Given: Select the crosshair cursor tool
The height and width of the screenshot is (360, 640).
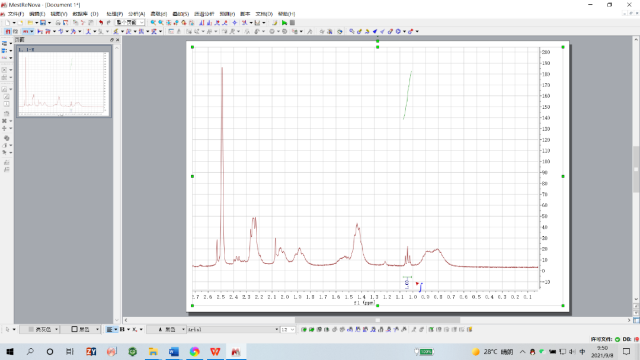Looking at the screenshot, I should (234, 23).
